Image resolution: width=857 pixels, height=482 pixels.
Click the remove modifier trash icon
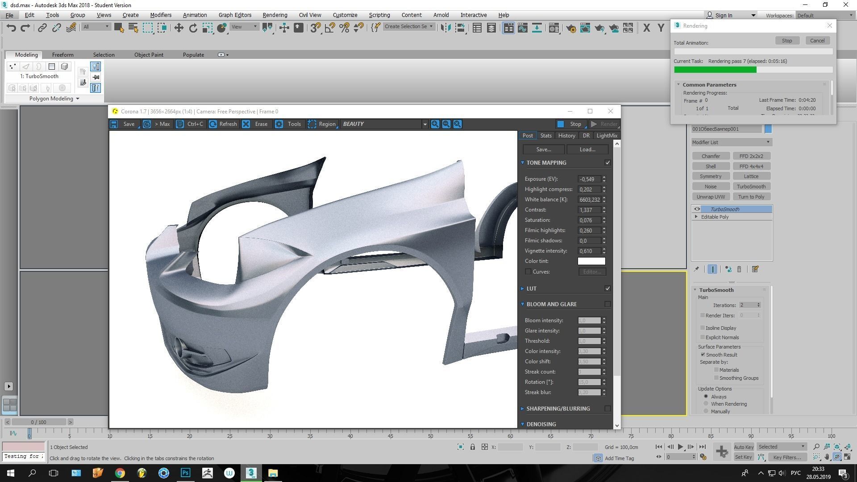739,269
